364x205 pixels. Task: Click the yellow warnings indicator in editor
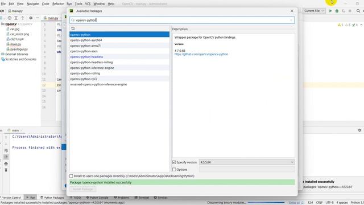(340, 25)
